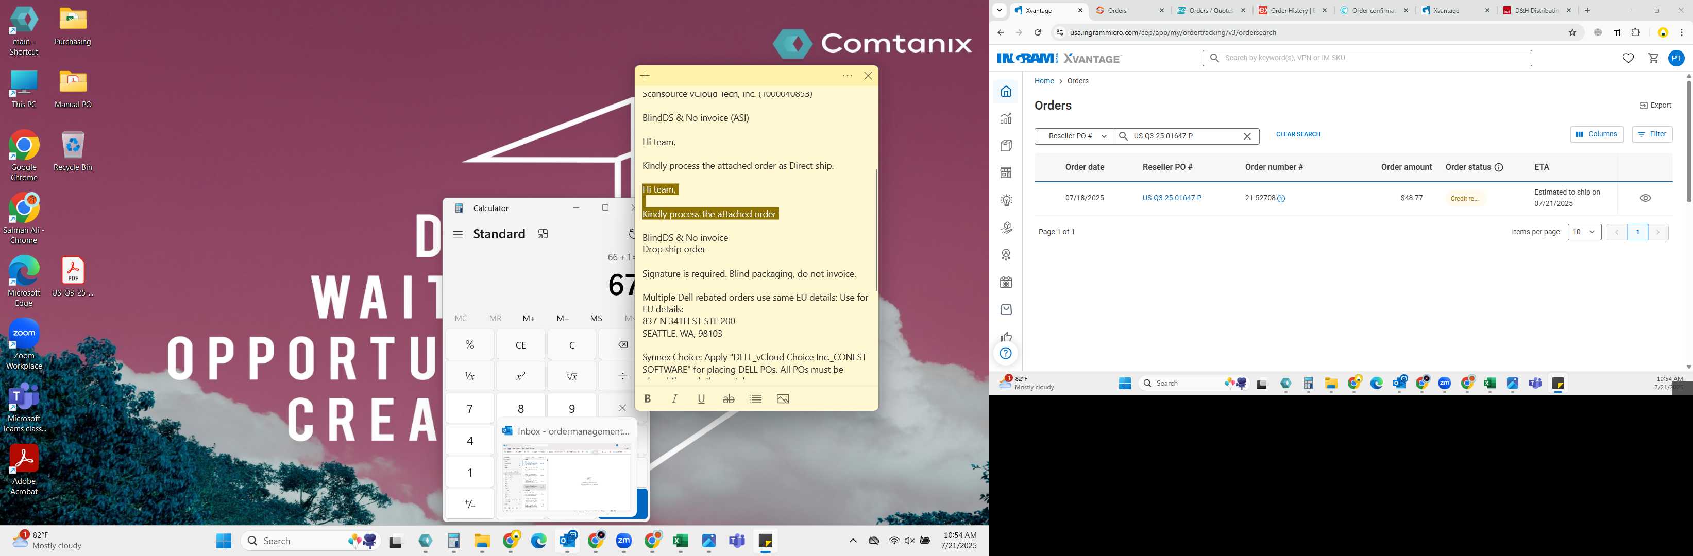The width and height of the screenshot is (1693, 556).
Task: Open the sticky note three-dot menu
Action: 847,76
